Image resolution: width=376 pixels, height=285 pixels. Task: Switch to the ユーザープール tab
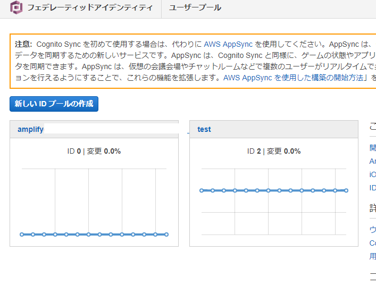(195, 7)
